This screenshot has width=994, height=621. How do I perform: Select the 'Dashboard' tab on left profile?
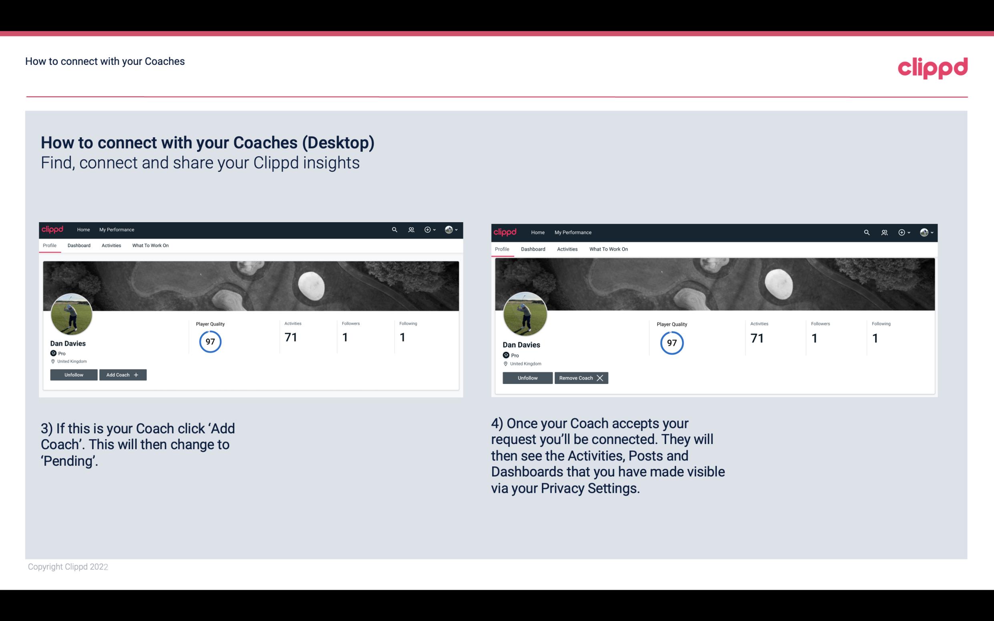(79, 245)
